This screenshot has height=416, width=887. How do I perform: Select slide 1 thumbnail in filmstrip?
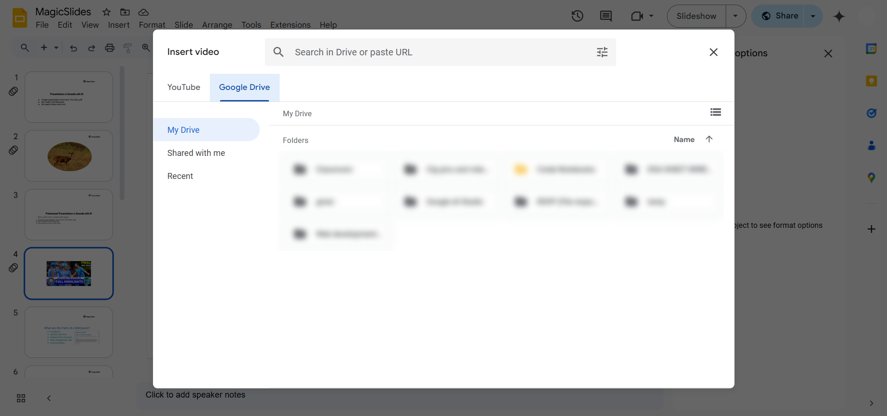point(69,97)
